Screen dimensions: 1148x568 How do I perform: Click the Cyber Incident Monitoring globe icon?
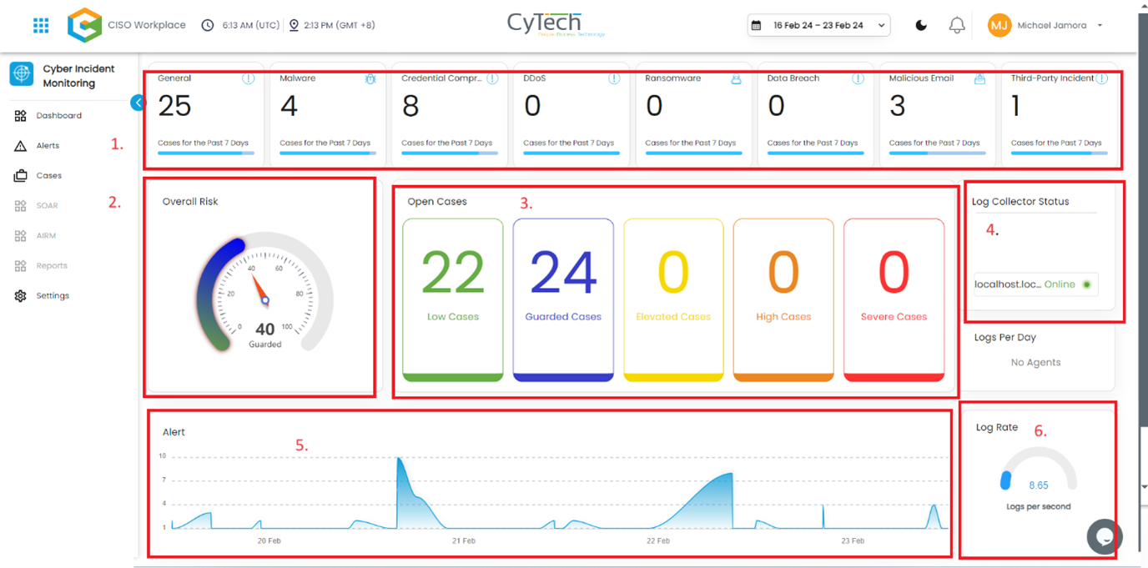pos(22,73)
